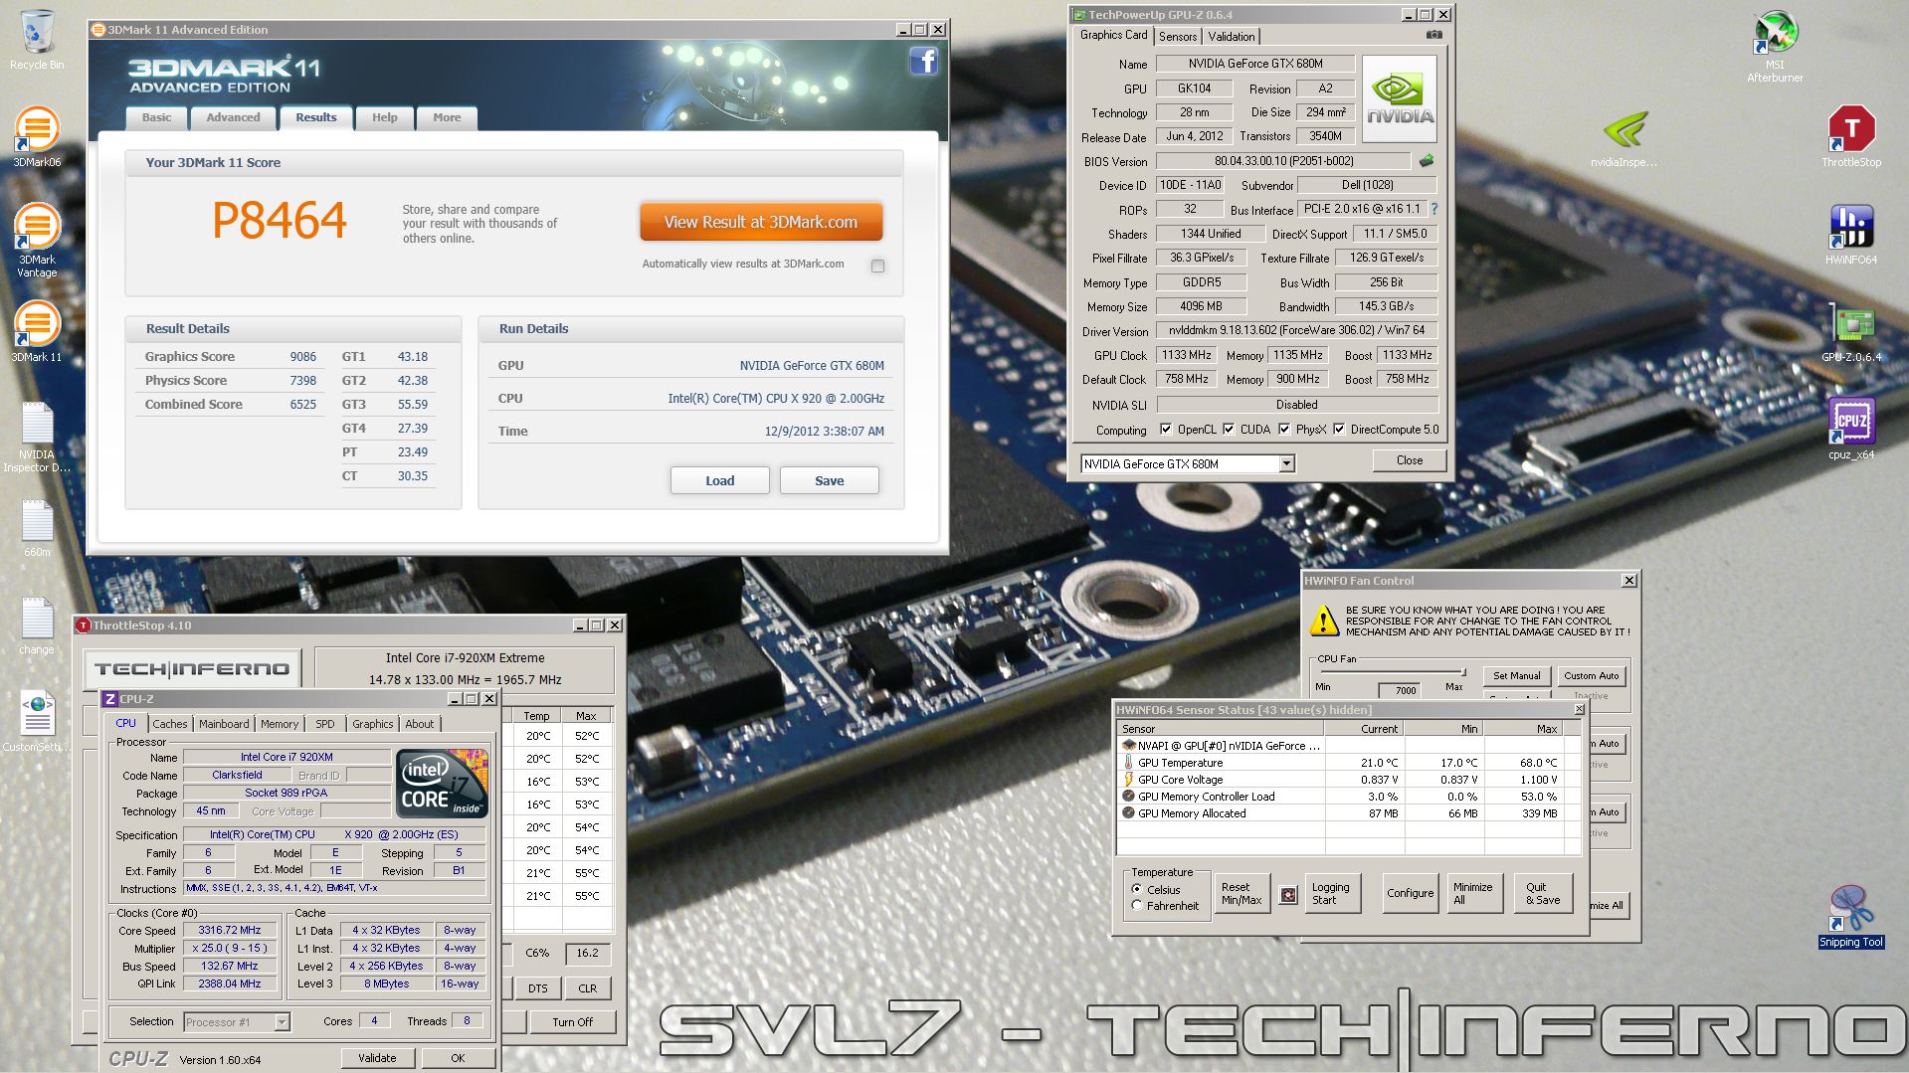Viewport: 1909px width, 1073px height.
Task: Switch to Advanced tab in 3DMark 11
Action: (x=233, y=117)
